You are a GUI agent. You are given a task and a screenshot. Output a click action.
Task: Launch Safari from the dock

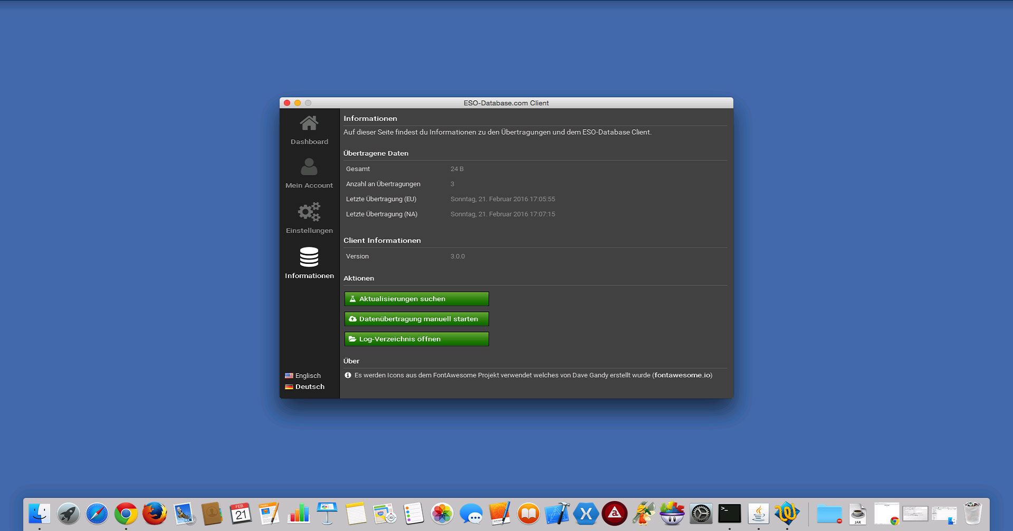(x=97, y=514)
